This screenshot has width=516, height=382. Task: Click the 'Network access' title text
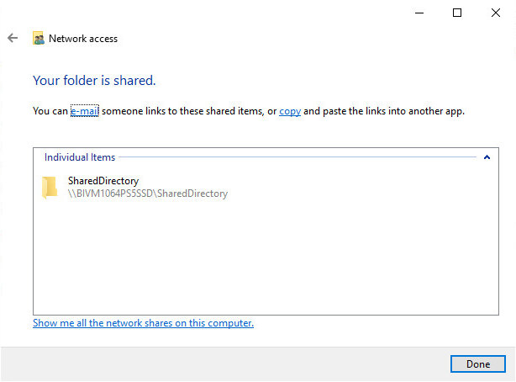click(83, 39)
